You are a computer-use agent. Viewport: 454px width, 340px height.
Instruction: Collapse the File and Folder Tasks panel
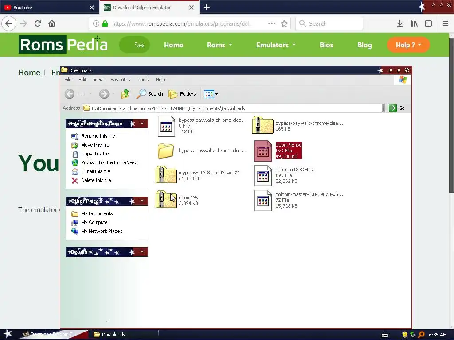[x=142, y=124]
